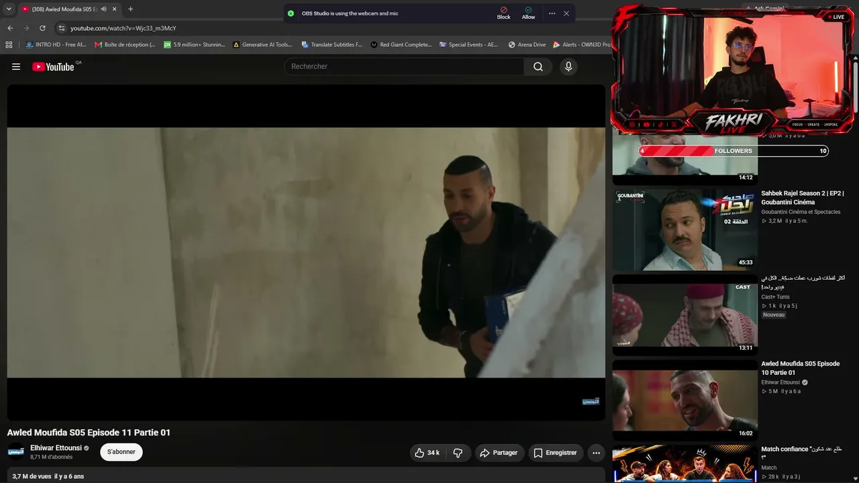This screenshot has width=859, height=483.
Task: Click the Nouveau badge on Cast+ video
Action: click(774, 315)
